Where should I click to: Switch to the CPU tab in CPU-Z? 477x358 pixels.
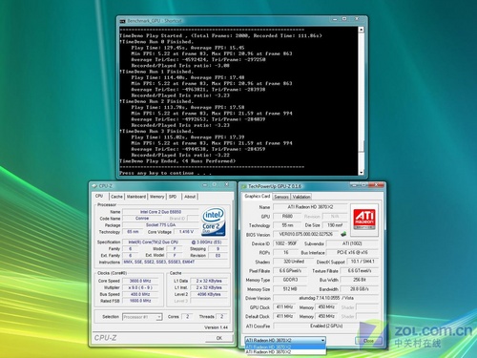(x=99, y=196)
